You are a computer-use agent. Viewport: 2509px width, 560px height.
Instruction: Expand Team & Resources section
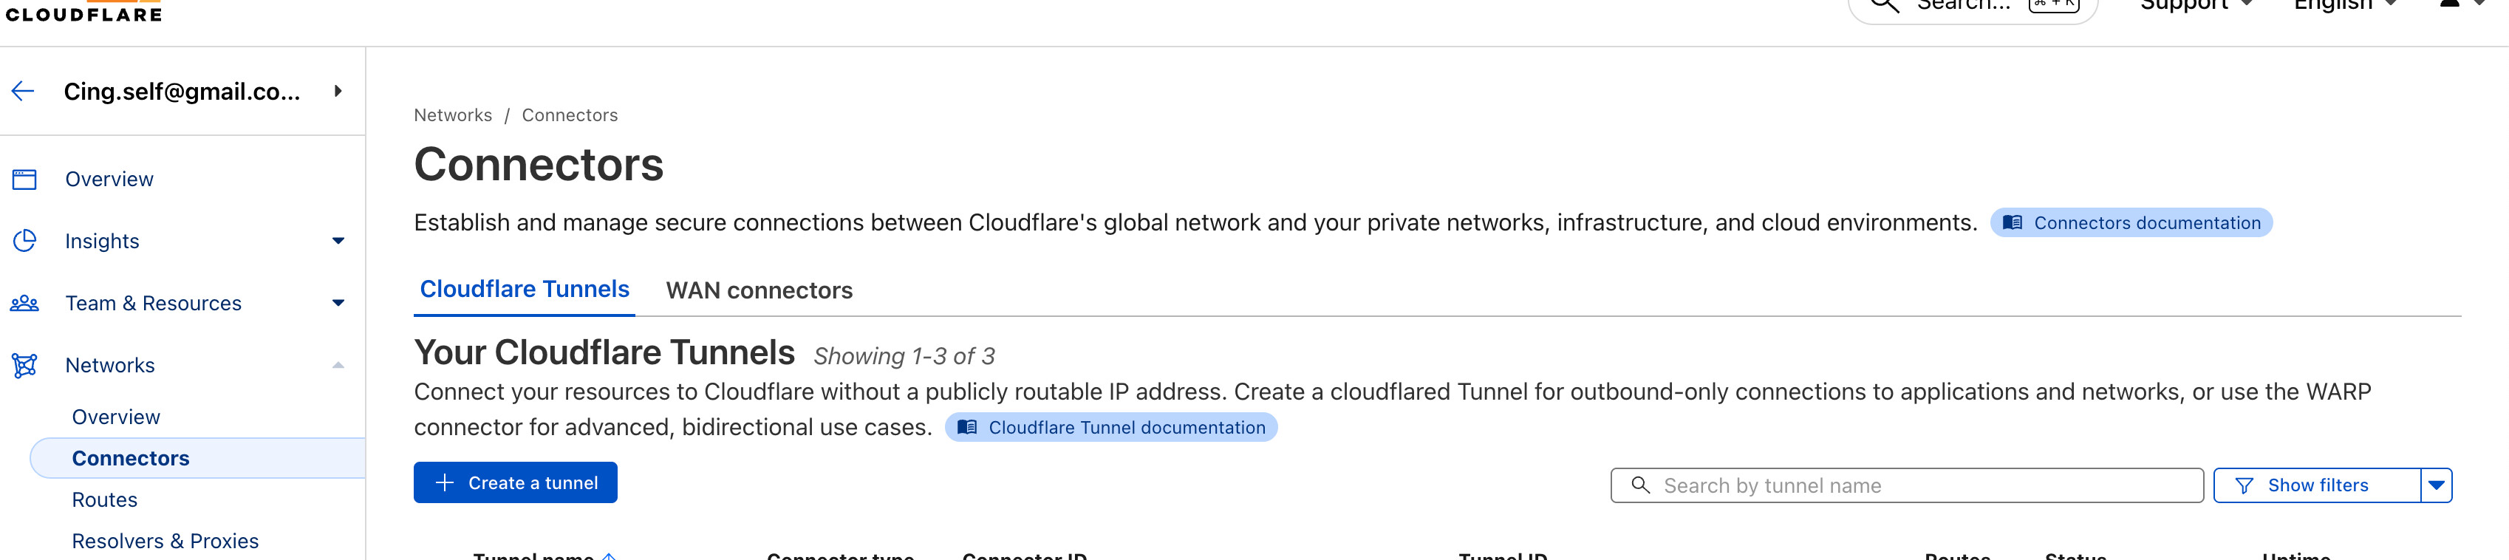[x=338, y=303]
